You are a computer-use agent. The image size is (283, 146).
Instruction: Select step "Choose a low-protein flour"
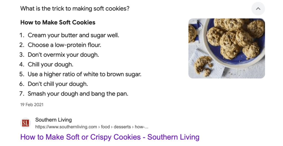64,45
